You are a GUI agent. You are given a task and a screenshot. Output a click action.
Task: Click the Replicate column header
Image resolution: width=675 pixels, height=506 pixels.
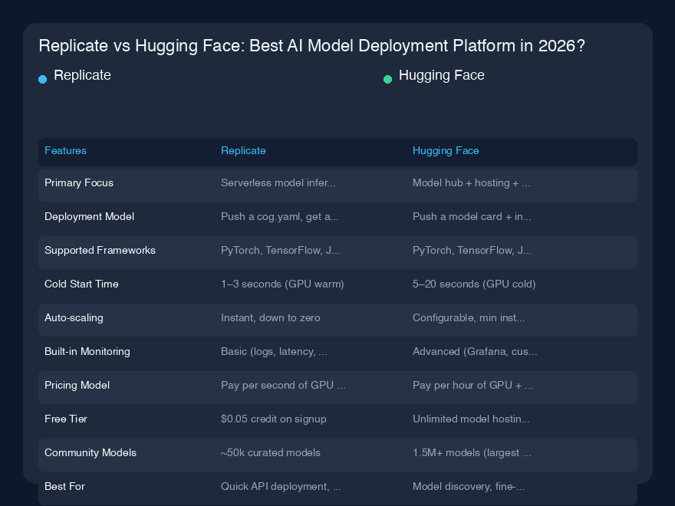(243, 150)
